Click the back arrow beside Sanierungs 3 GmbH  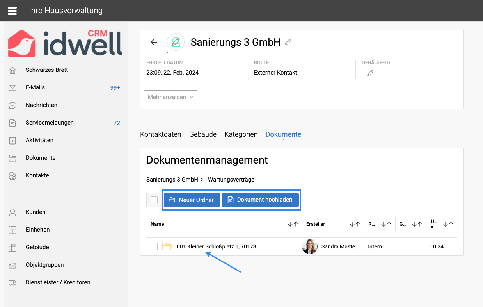click(x=154, y=42)
